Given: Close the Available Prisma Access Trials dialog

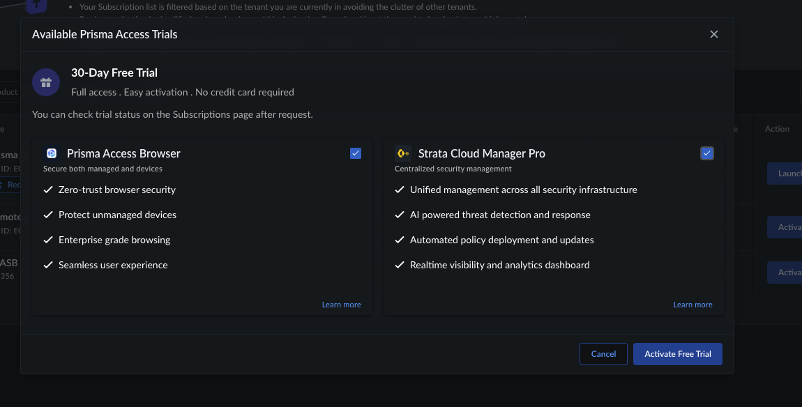Looking at the screenshot, I should (x=713, y=34).
